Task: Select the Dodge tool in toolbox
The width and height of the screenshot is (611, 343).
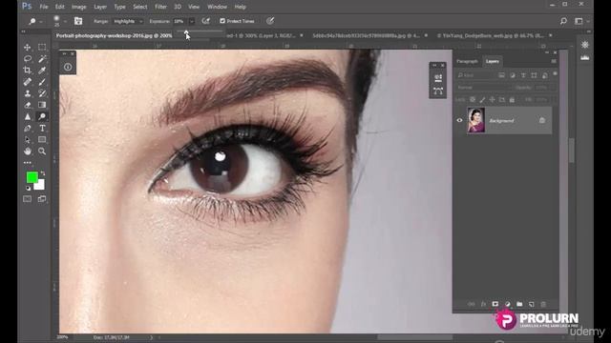Action: [42, 116]
